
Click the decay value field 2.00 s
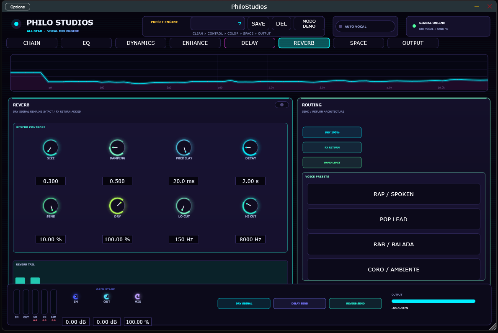tap(250, 181)
